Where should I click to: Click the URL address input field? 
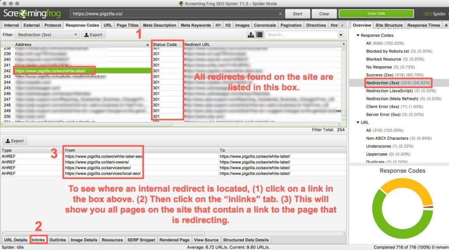coord(176,14)
